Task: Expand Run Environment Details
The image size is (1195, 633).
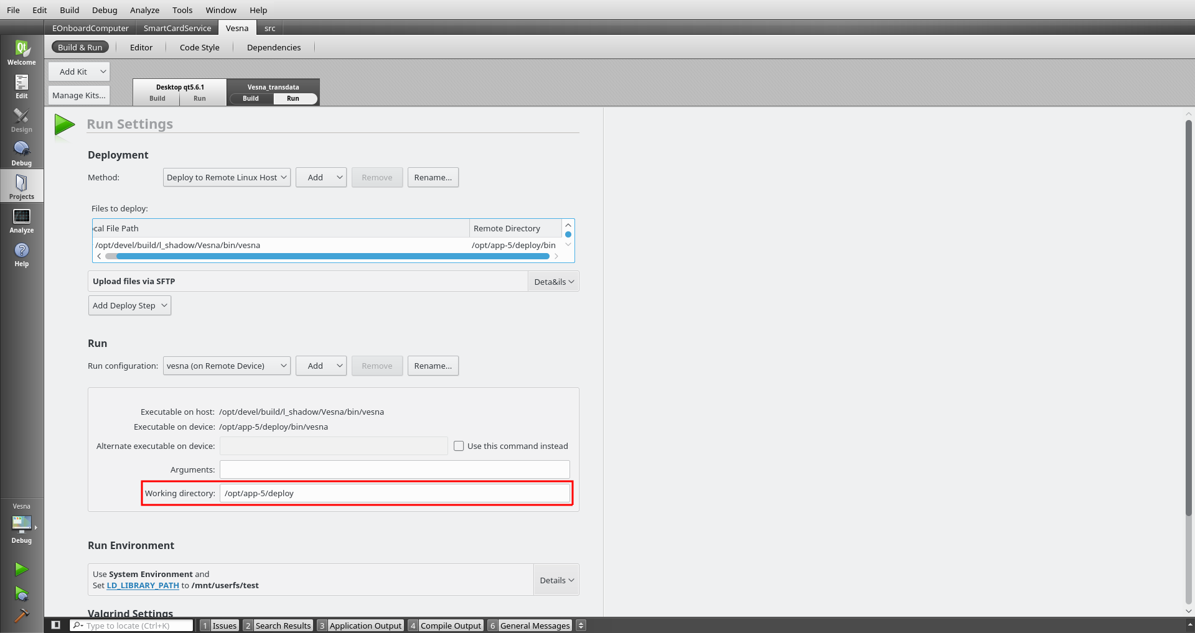Action: coord(556,580)
